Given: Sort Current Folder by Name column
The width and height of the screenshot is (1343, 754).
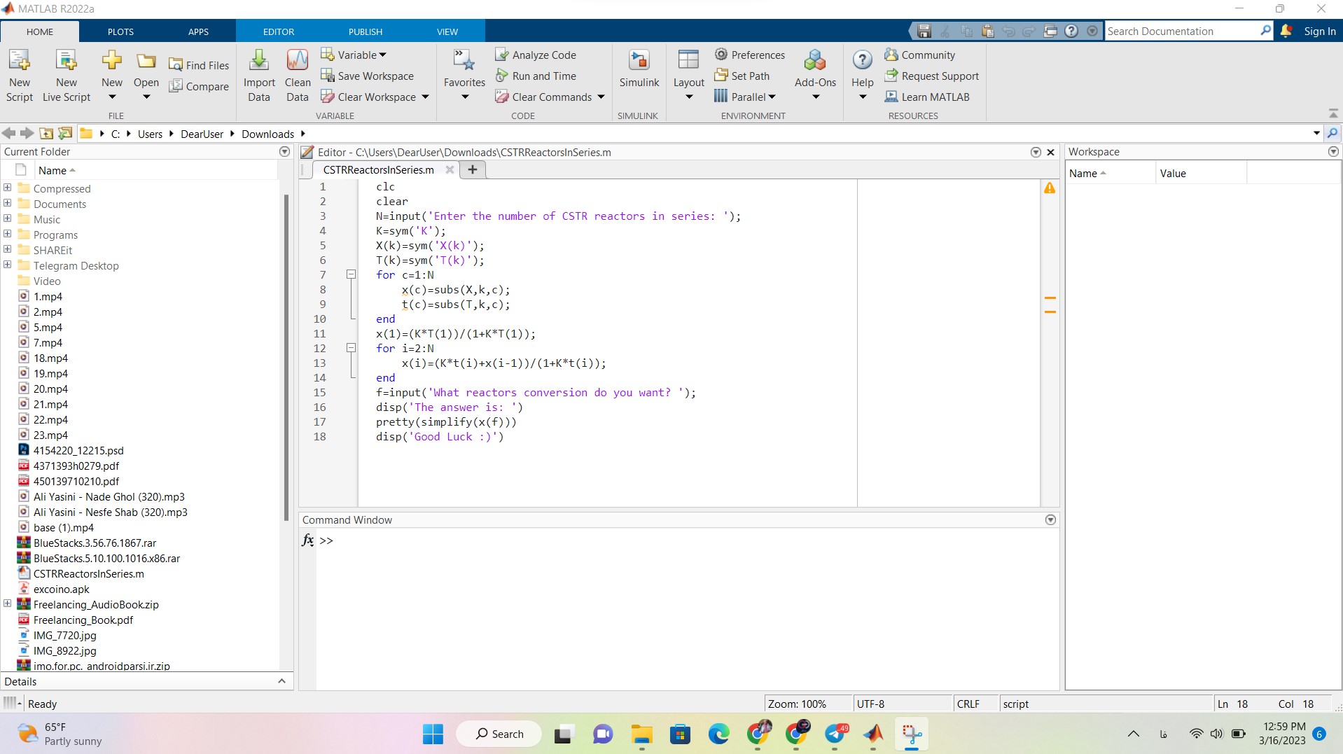Looking at the screenshot, I should click(x=53, y=170).
